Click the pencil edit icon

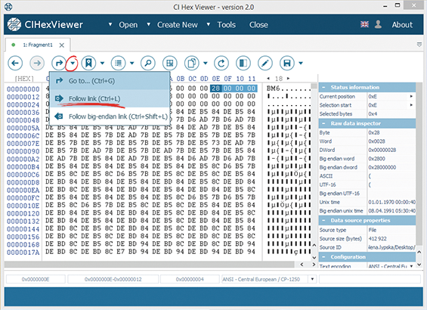pos(265,64)
